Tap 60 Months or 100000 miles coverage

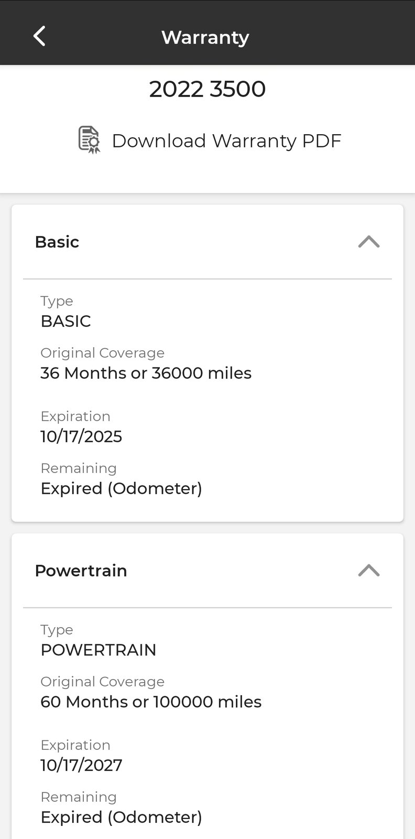pos(151,702)
